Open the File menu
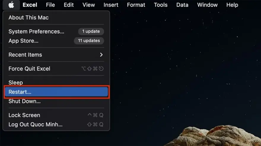 coord(50,5)
